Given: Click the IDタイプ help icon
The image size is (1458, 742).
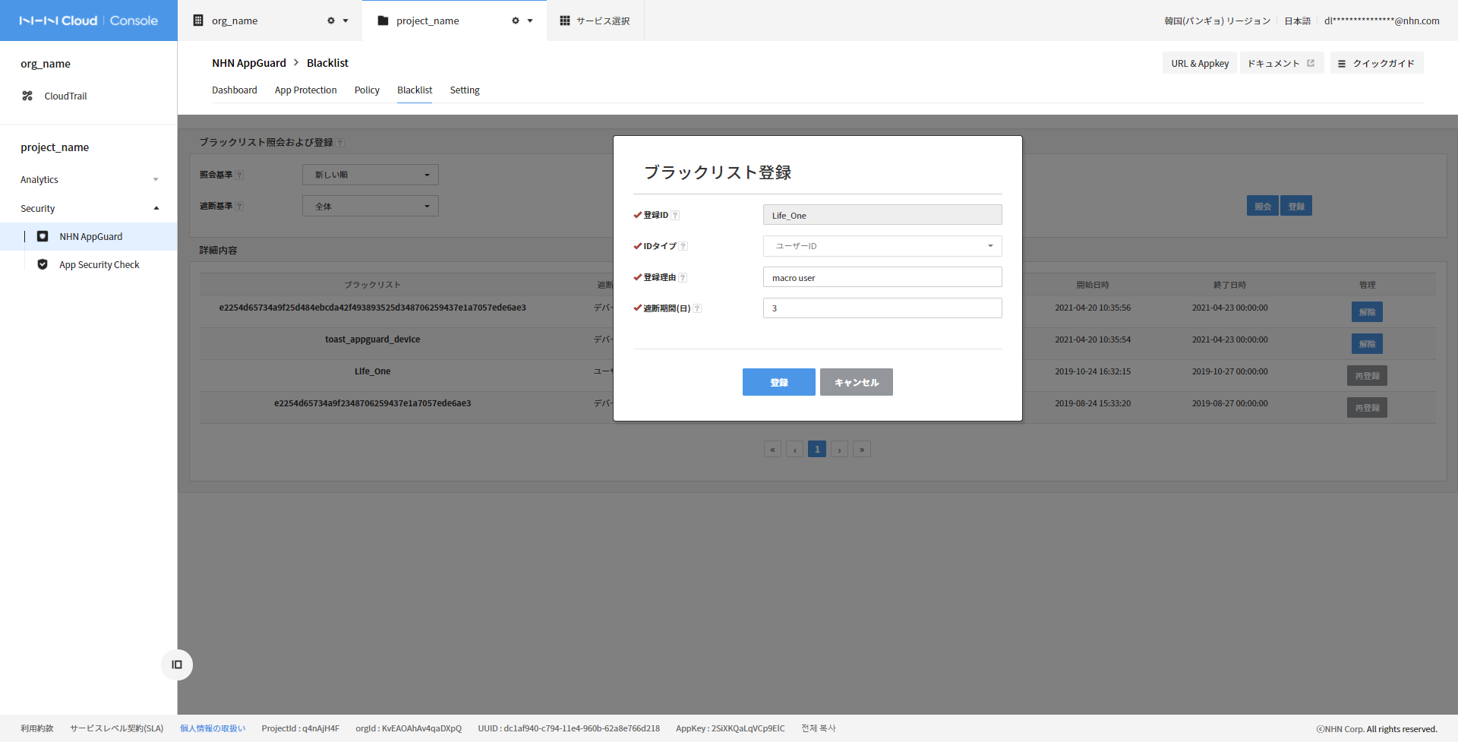Looking at the screenshot, I should 683,246.
